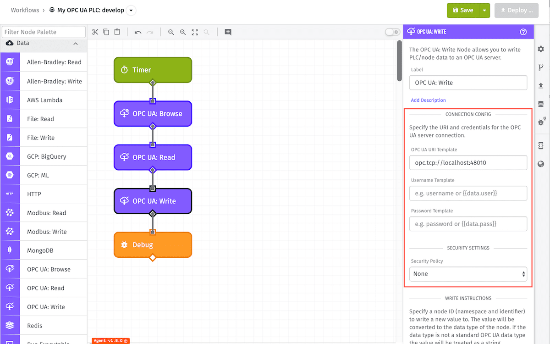Screen dimensions: 550x344
Task: Click the Save button
Action: [463, 10]
